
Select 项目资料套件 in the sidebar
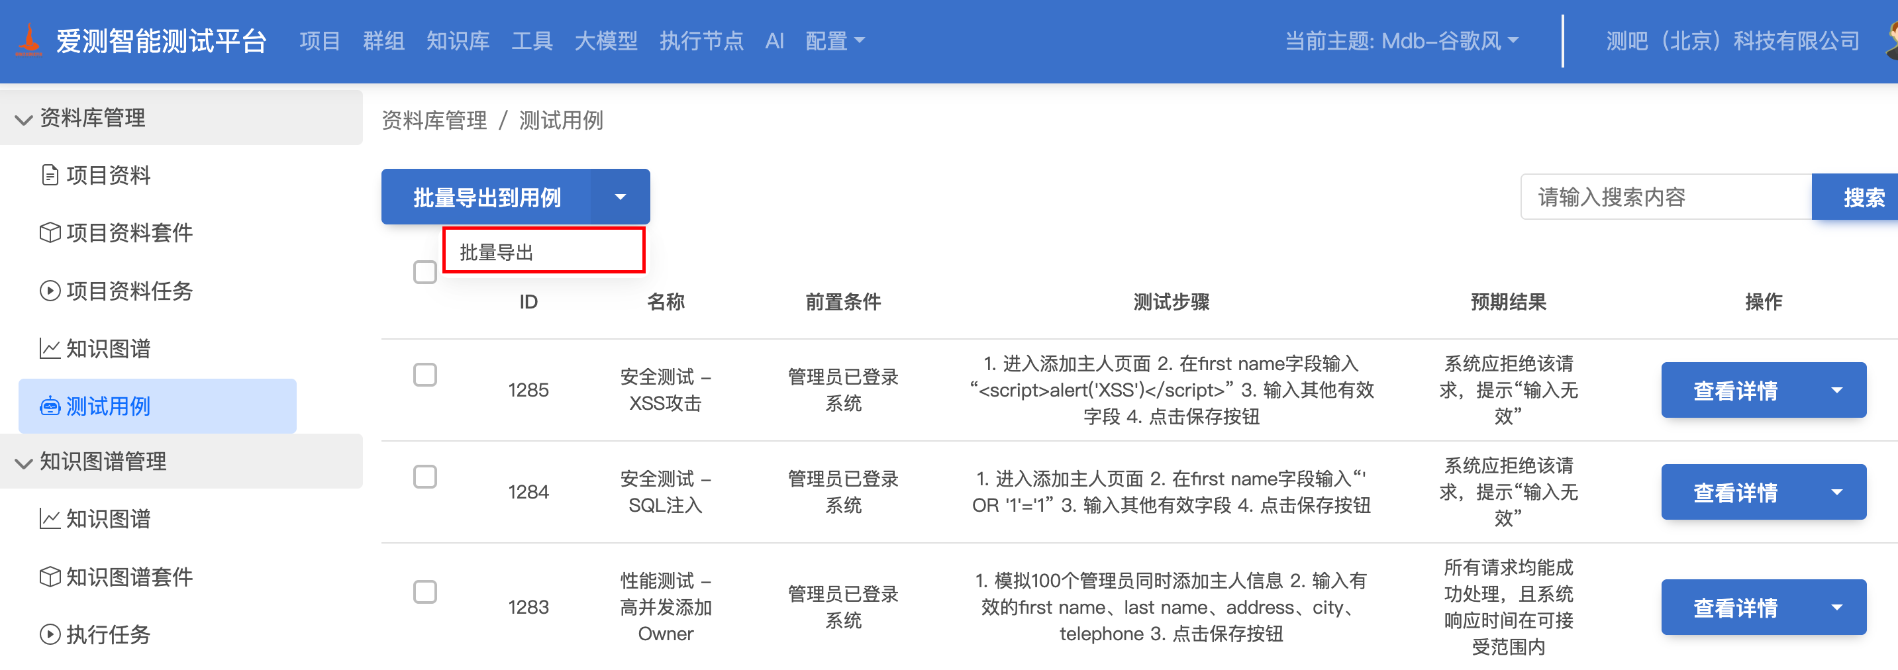(130, 232)
